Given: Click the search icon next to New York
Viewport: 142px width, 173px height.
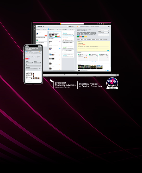Looking at the screenshot, I should pos(44,26).
